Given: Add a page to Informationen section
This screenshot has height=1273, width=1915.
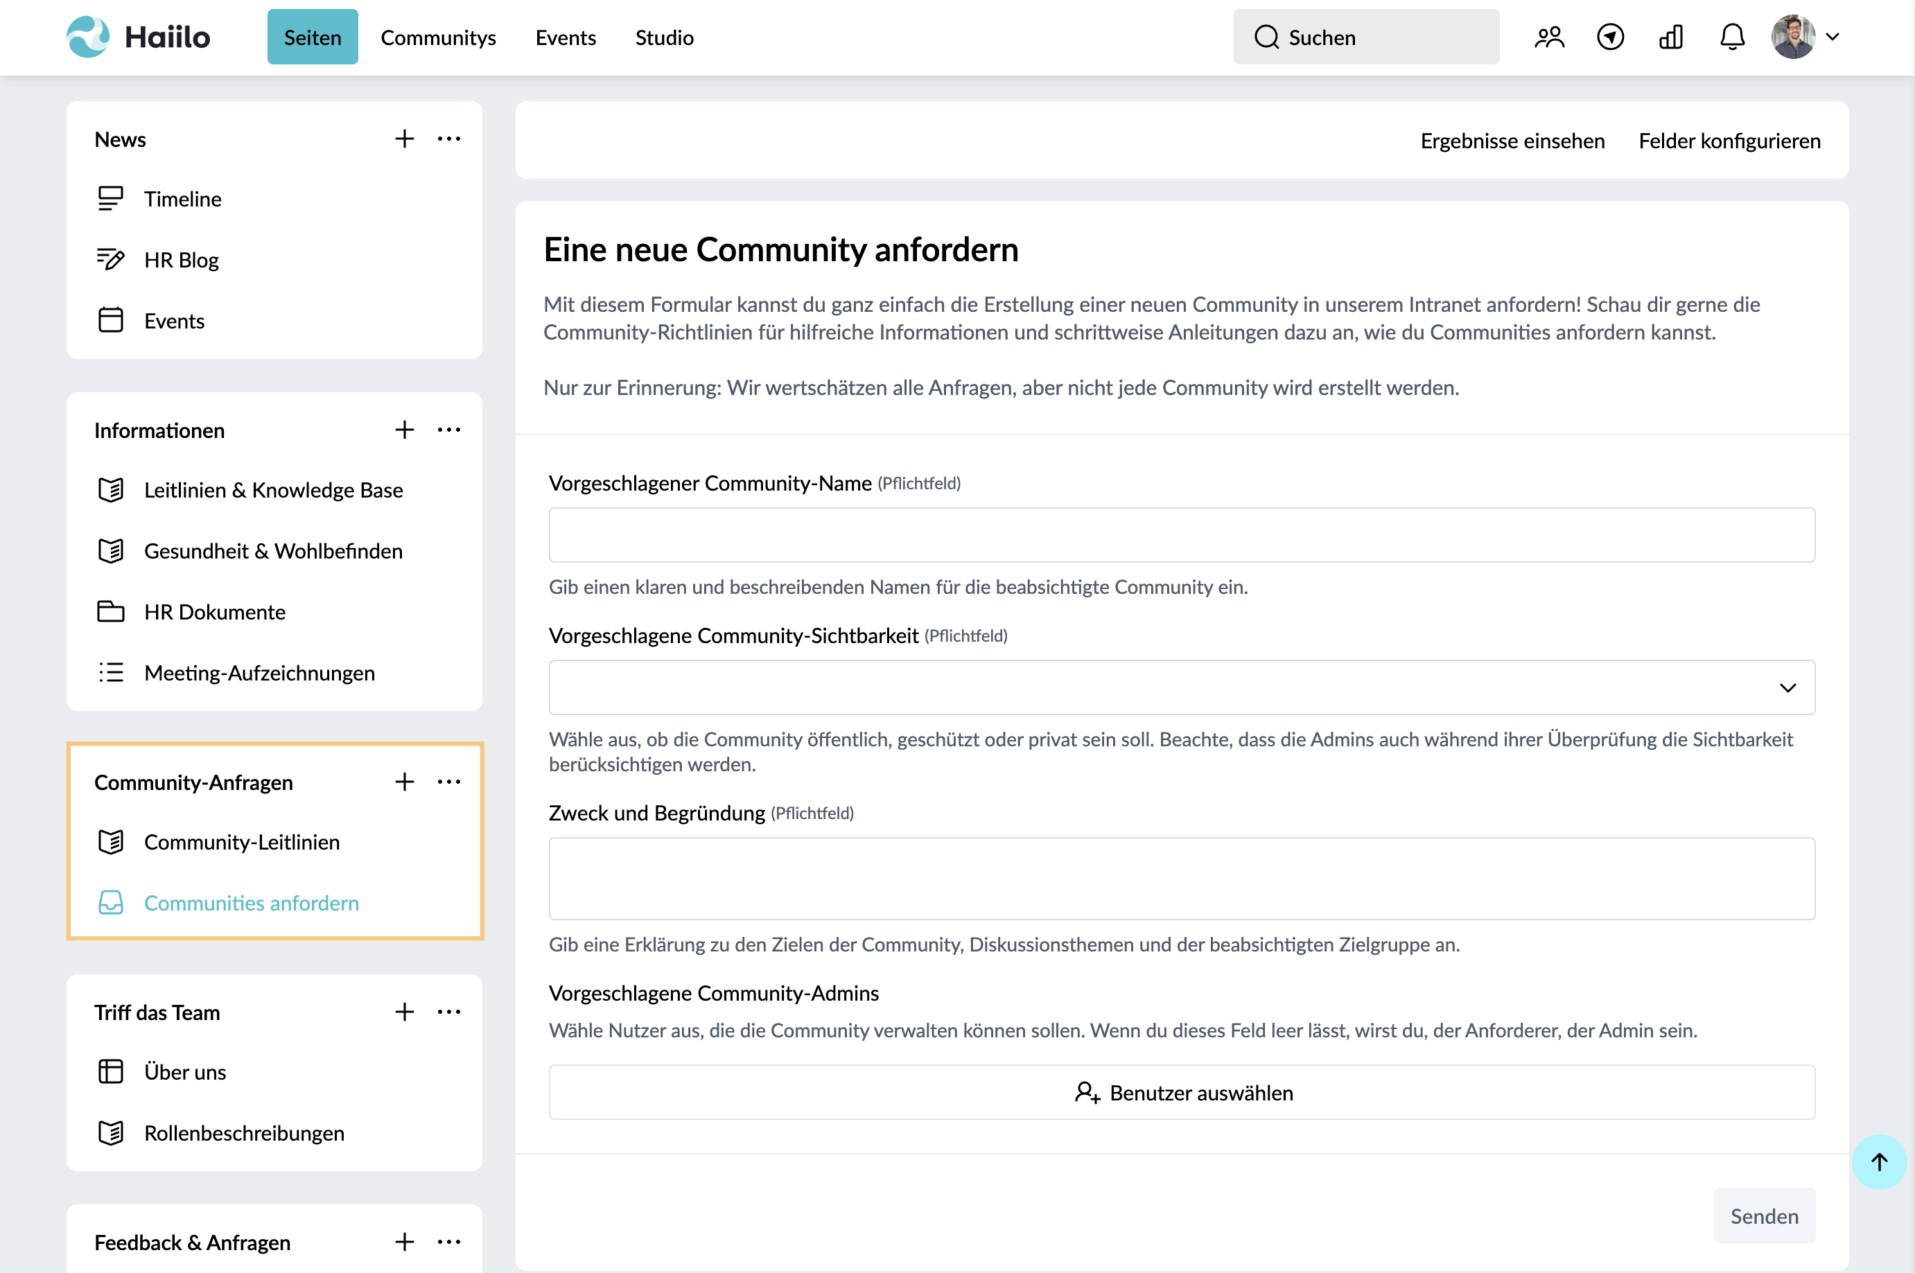Looking at the screenshot, I should [x=404, y=430].
